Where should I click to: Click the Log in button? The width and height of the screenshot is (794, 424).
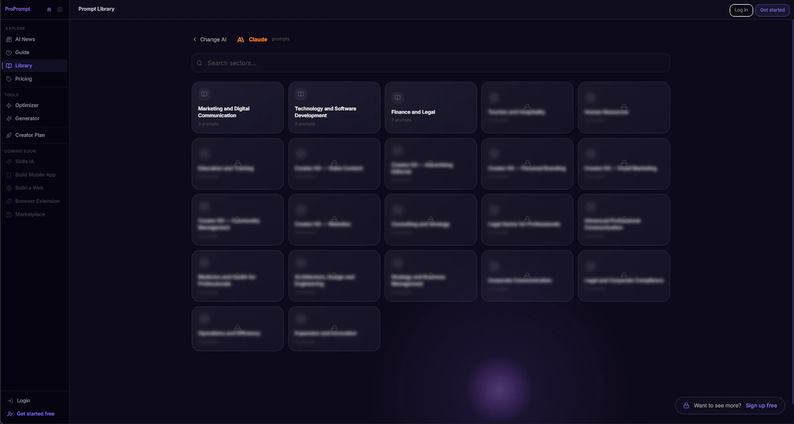pyautogui.click(x=741, y=10)
